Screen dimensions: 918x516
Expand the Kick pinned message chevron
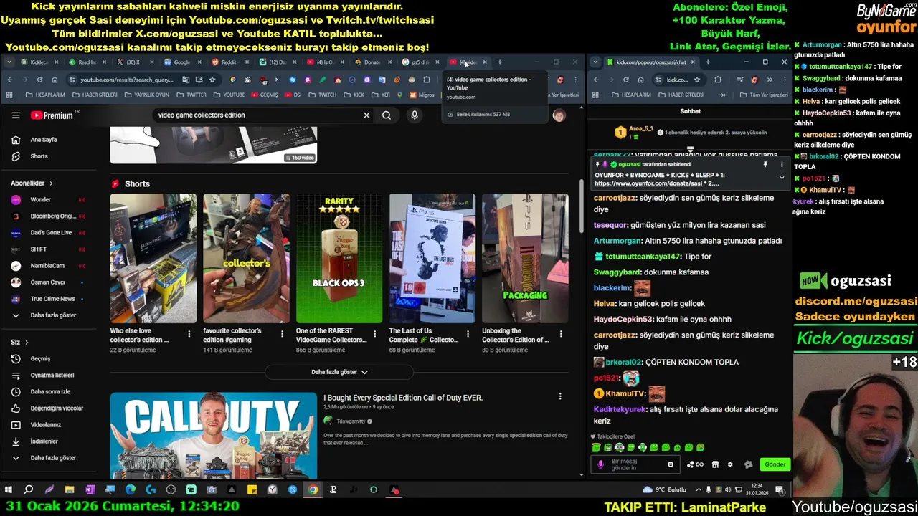click(782, 178)
